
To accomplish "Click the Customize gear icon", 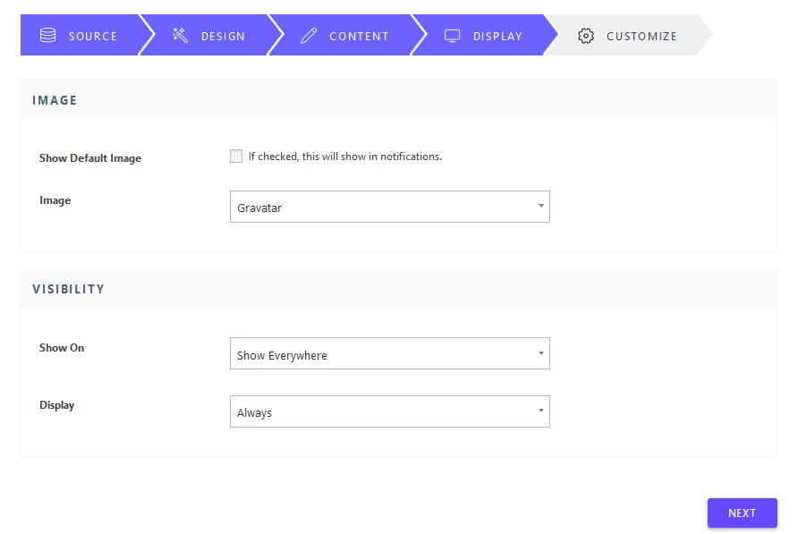I will pos(586,36).
